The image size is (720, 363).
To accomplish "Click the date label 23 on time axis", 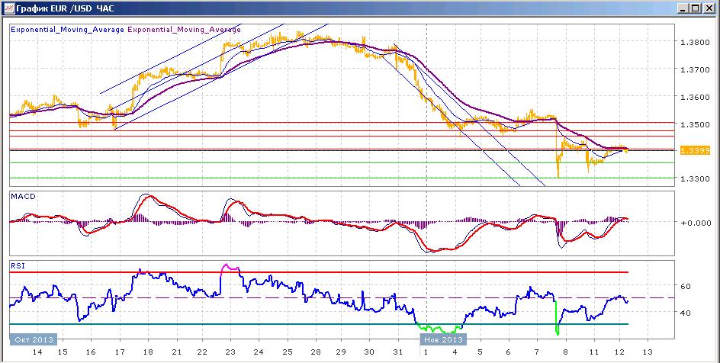I will pyautogui.click(x=230, y=352).
